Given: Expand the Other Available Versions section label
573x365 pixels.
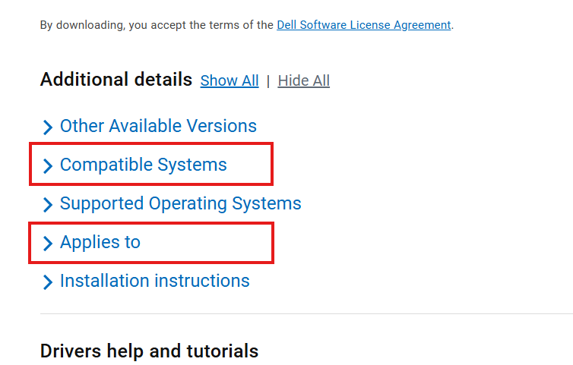Looking at the screenshot, I should tap(158, 126).
